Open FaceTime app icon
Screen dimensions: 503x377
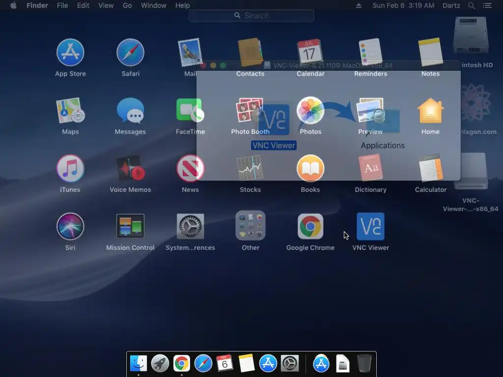click(x=190, y=110)
